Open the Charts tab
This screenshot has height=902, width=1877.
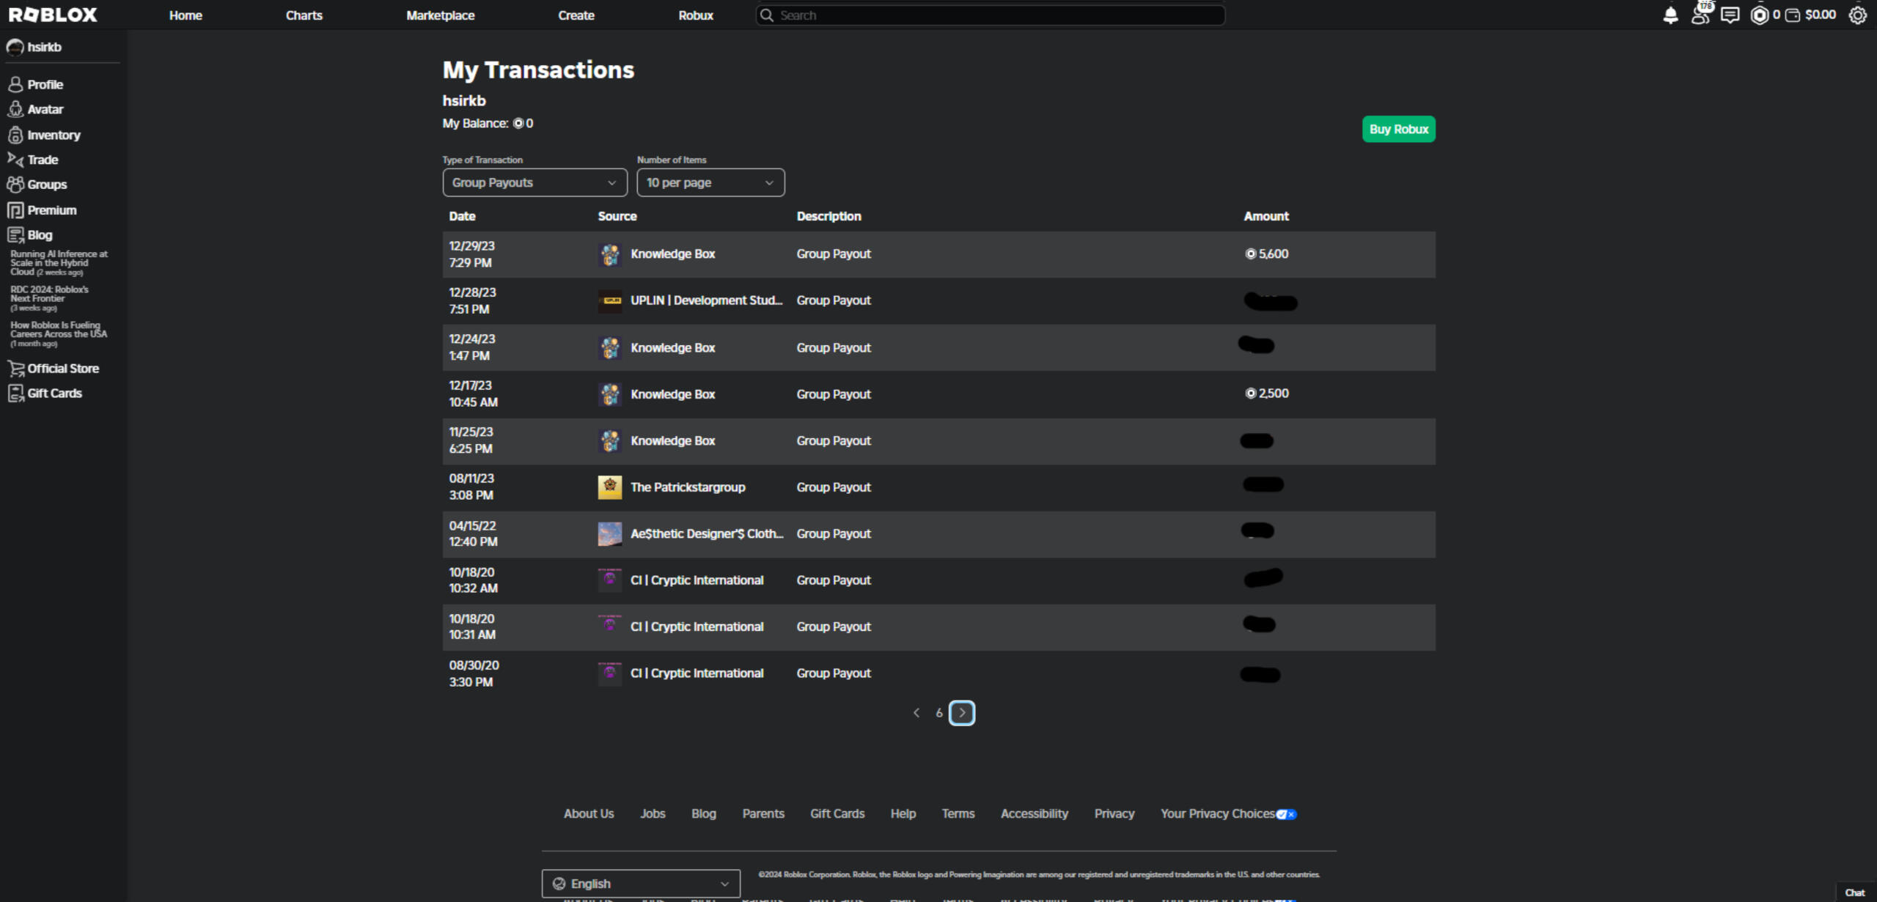[304, 15]
